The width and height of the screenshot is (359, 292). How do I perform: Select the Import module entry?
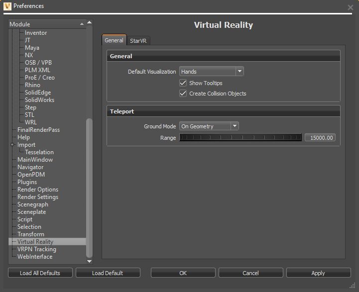pyautogui.click(x=26, y=145)
